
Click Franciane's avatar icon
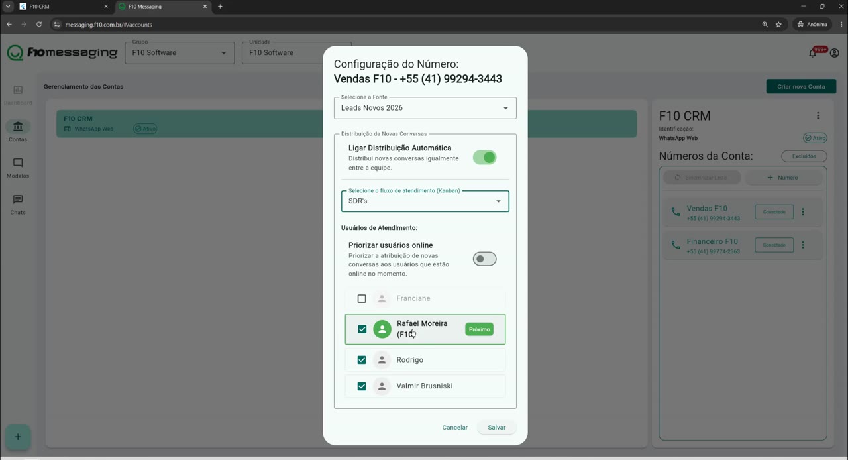pos(382,299)
